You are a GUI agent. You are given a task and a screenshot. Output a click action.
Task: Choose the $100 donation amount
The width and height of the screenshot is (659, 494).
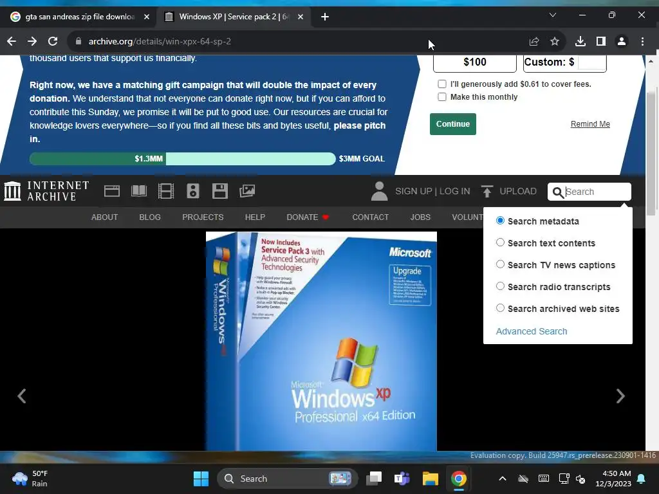click(x=474, y=62)
